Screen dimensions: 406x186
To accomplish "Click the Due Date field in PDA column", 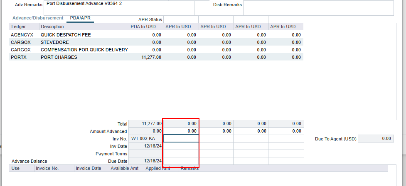I will [x=145, y=161].
